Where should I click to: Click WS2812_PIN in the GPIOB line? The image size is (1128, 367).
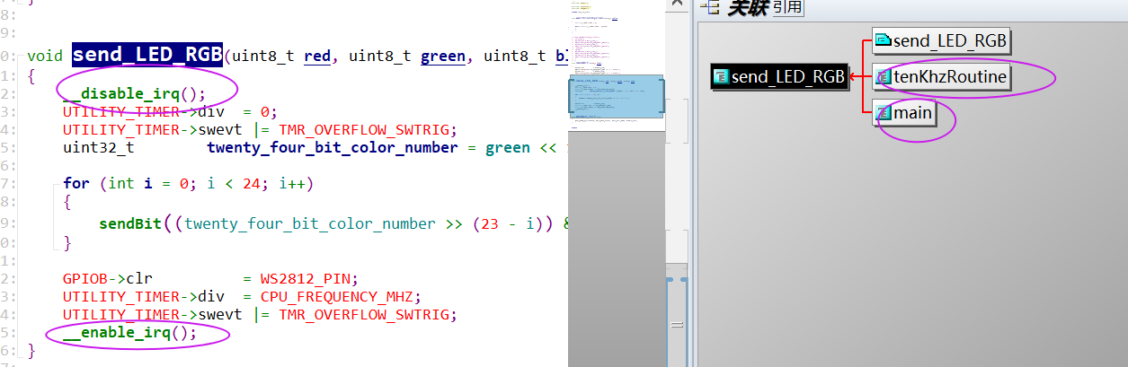coord(306,278)
